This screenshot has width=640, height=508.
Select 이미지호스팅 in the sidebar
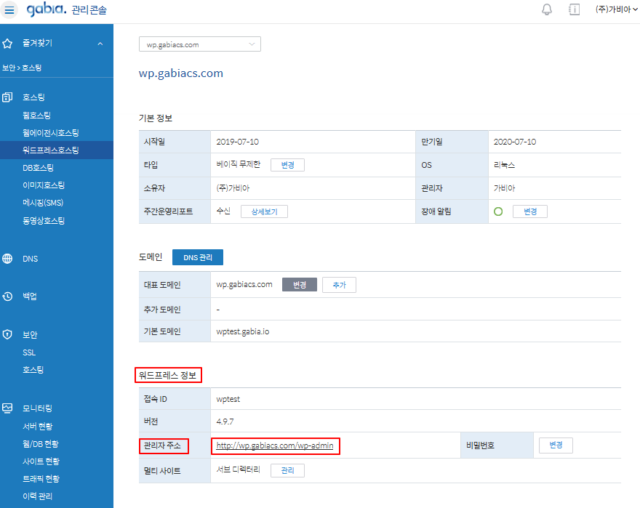[44, 185]
